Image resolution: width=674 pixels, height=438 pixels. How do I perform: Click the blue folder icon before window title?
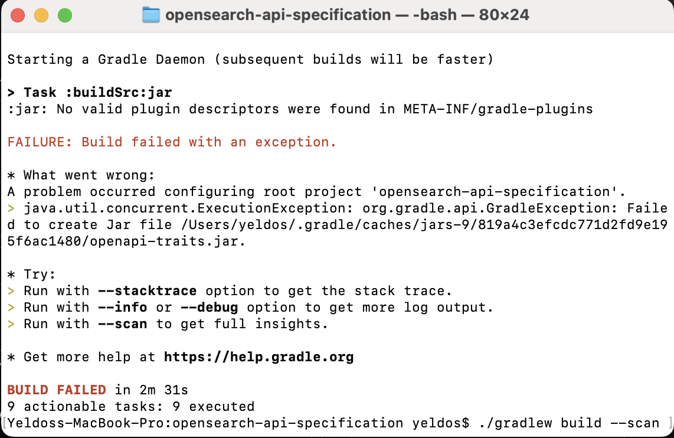(152, 15)
